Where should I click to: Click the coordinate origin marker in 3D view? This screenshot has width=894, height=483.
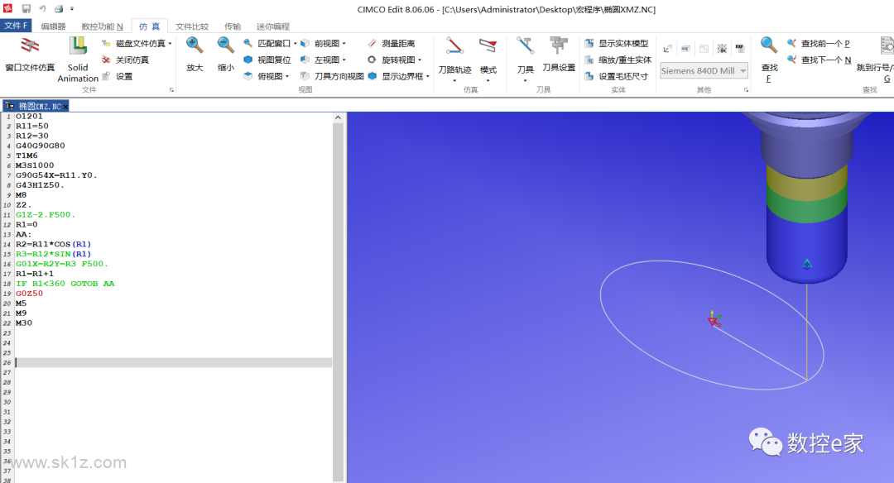(x=714, y=320)
